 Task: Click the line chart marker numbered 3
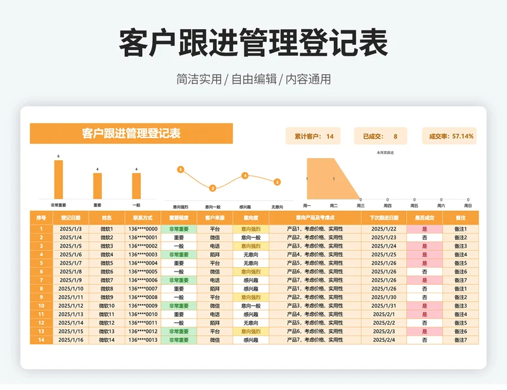[277, 182]
